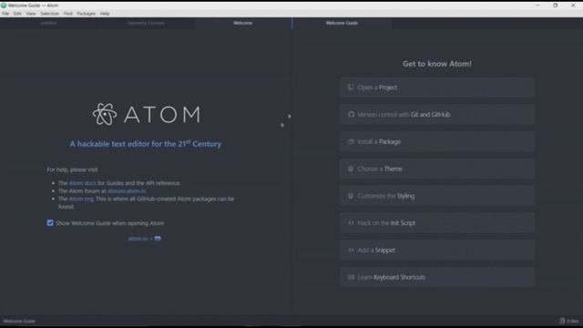Open the Find menu

[68, 14]
